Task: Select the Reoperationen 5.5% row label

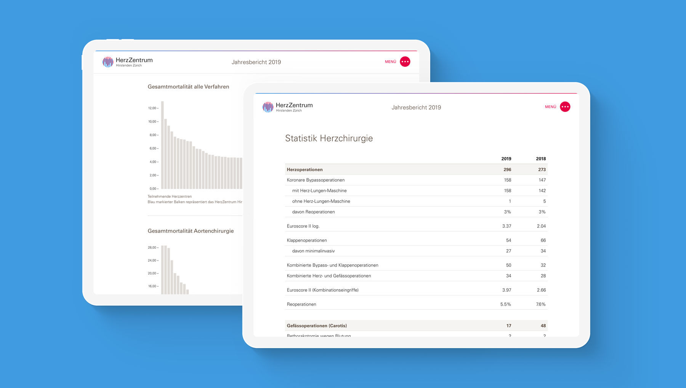Action: click(301, 304)
